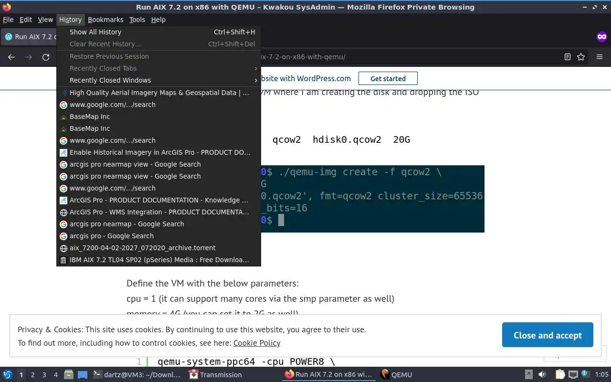Select Firefox Run AIX 7.2 taskbar entry
The height and width of the screenshot is (382, 611).
click(329, 375)
